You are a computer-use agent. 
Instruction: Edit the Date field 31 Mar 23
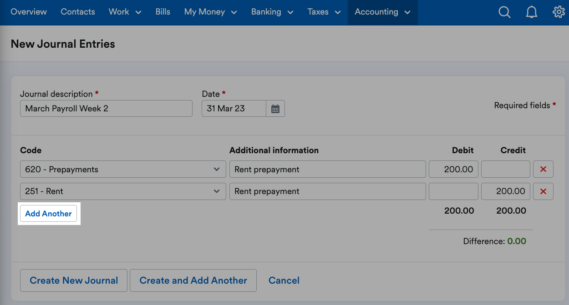pos(234,109)
